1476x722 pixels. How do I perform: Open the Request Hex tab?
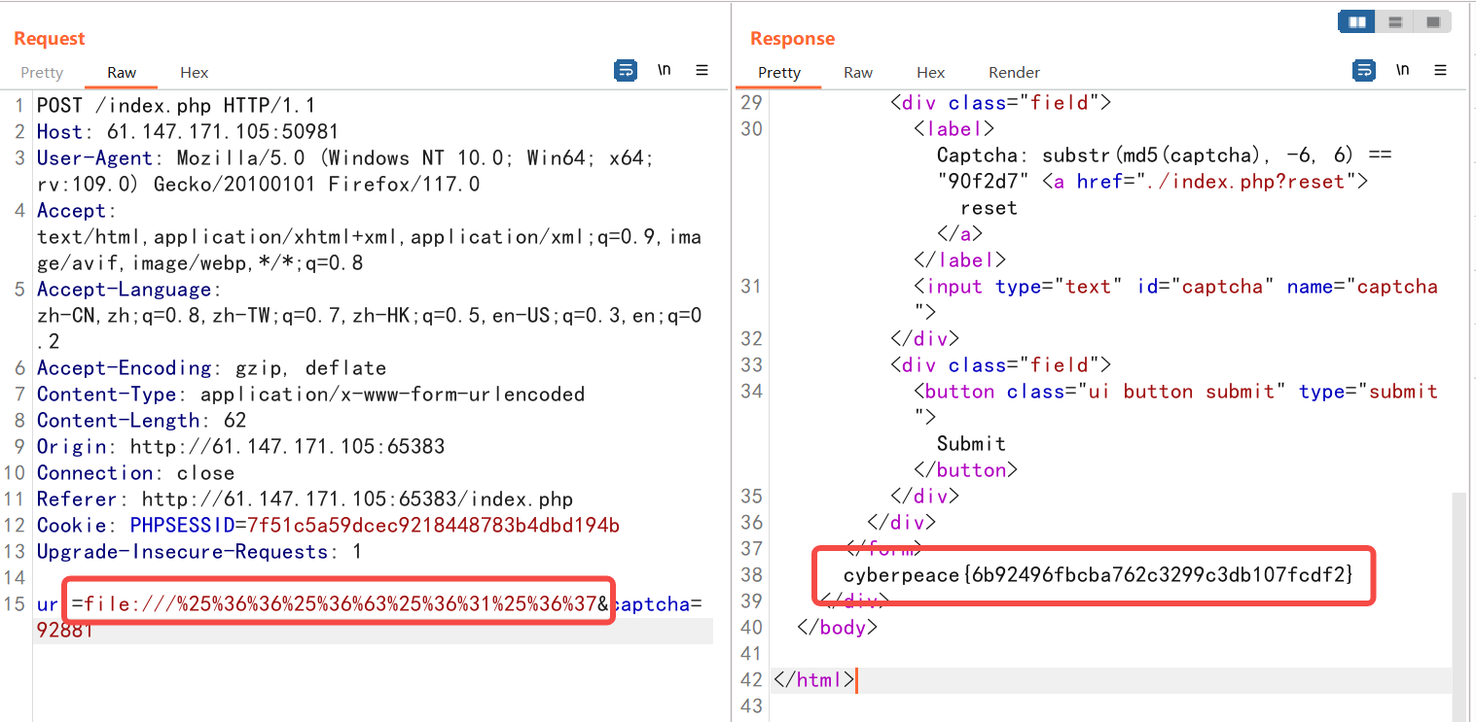[195, 73]
